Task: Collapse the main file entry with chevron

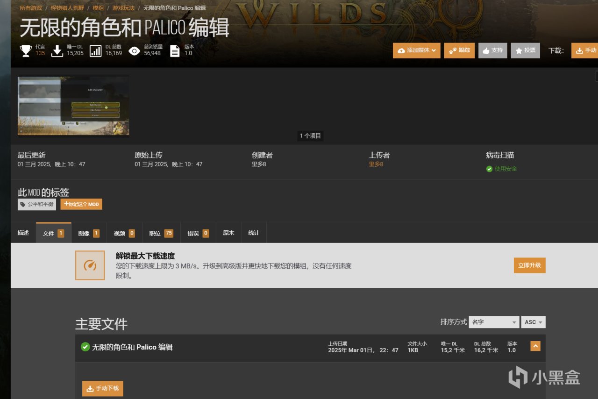Action: (535, 346)
